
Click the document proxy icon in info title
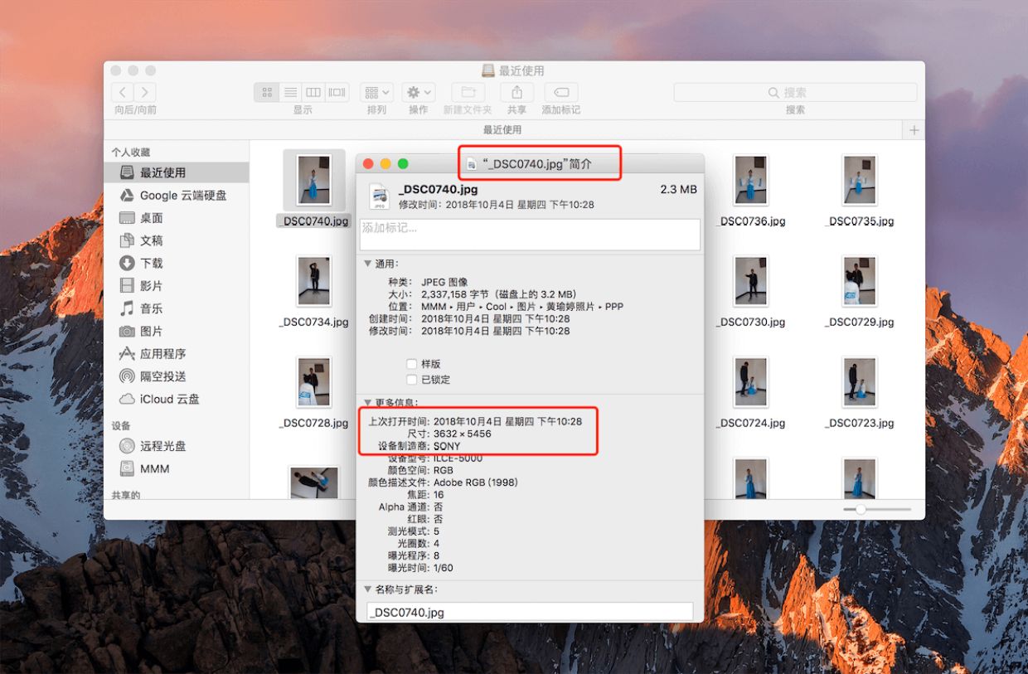[x=471, y=164]
